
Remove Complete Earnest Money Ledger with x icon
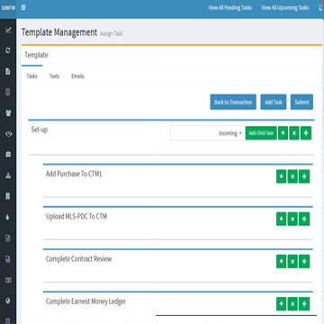[x=292, y=304]
